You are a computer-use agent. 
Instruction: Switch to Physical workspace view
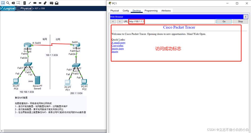24,9
